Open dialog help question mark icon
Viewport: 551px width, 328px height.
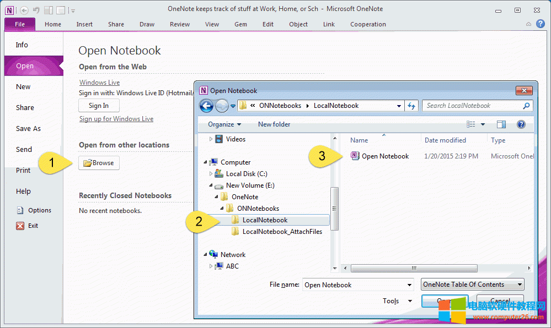click(521, 124)
